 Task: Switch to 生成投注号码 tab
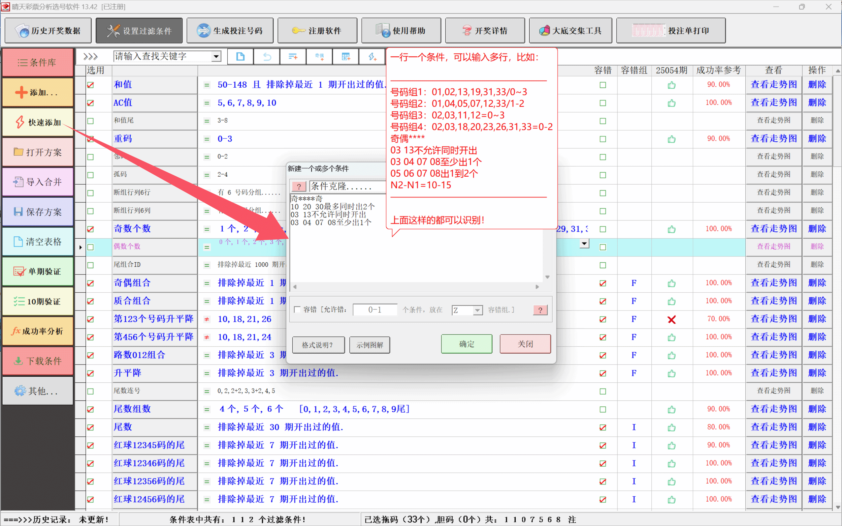click(x=230, y=31)
